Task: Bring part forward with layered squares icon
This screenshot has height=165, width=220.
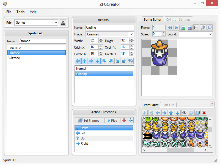Action: click(x=191, y=113)
